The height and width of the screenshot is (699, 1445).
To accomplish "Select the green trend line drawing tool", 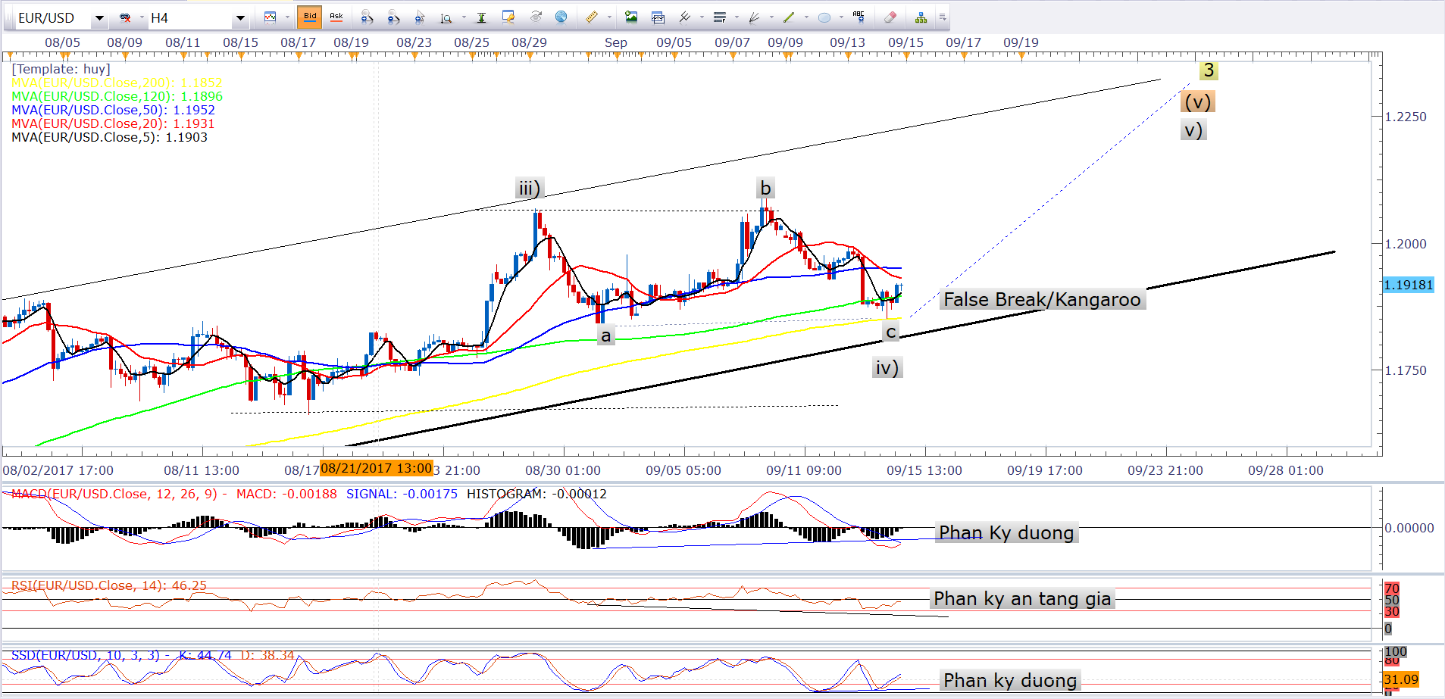I will click(789, 17).
